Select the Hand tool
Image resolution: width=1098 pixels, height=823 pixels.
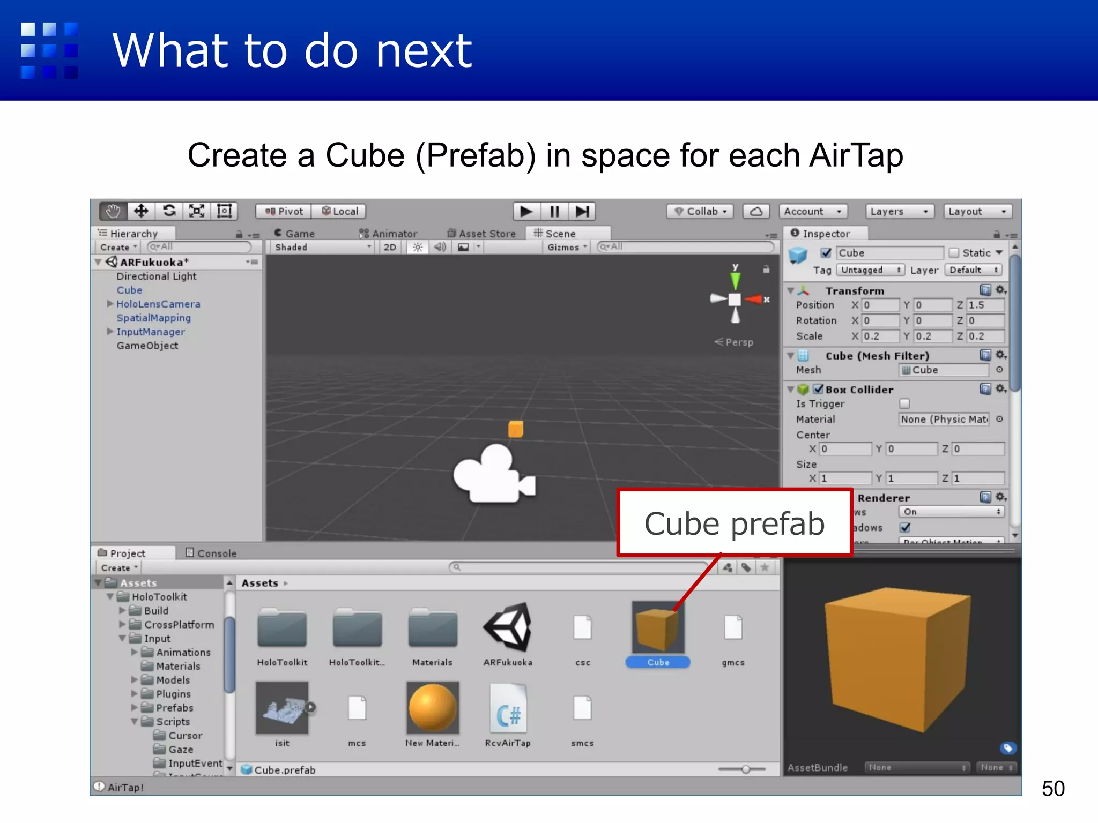coord(113,211)
